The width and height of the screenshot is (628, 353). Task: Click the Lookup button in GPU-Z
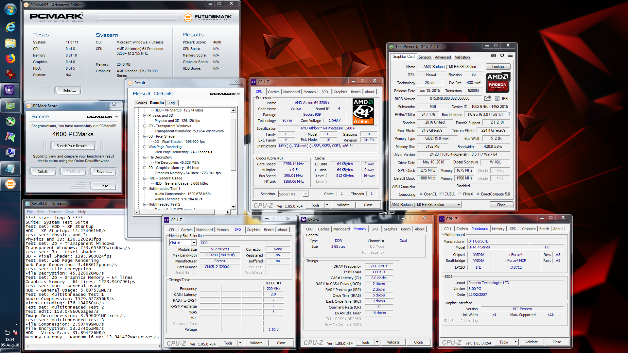498,67
